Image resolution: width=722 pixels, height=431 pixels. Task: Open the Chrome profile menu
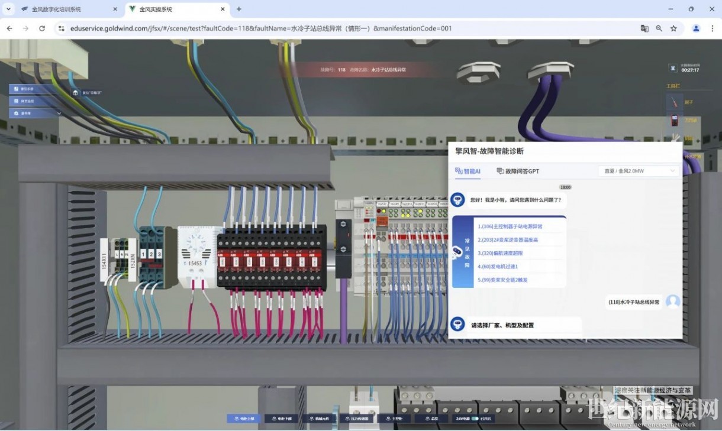(697, 28)
